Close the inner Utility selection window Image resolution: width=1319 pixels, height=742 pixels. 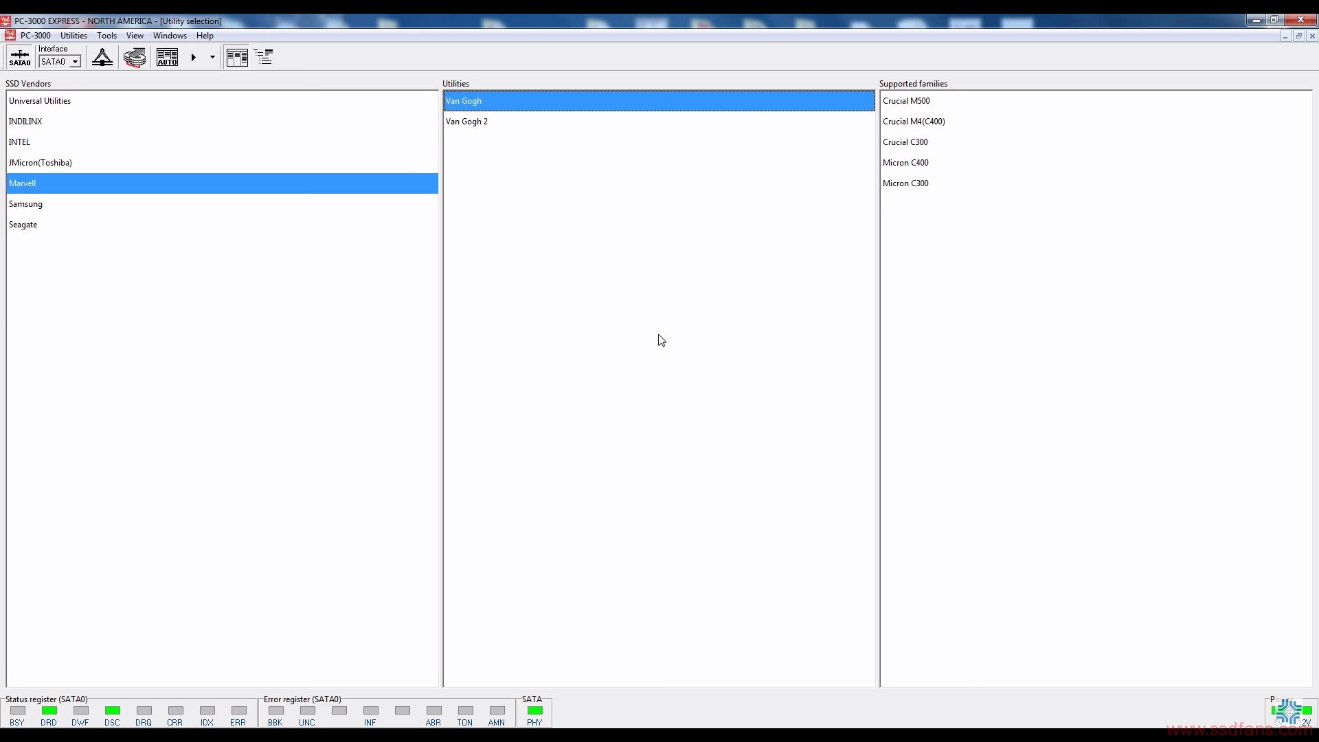[1312, 36]
